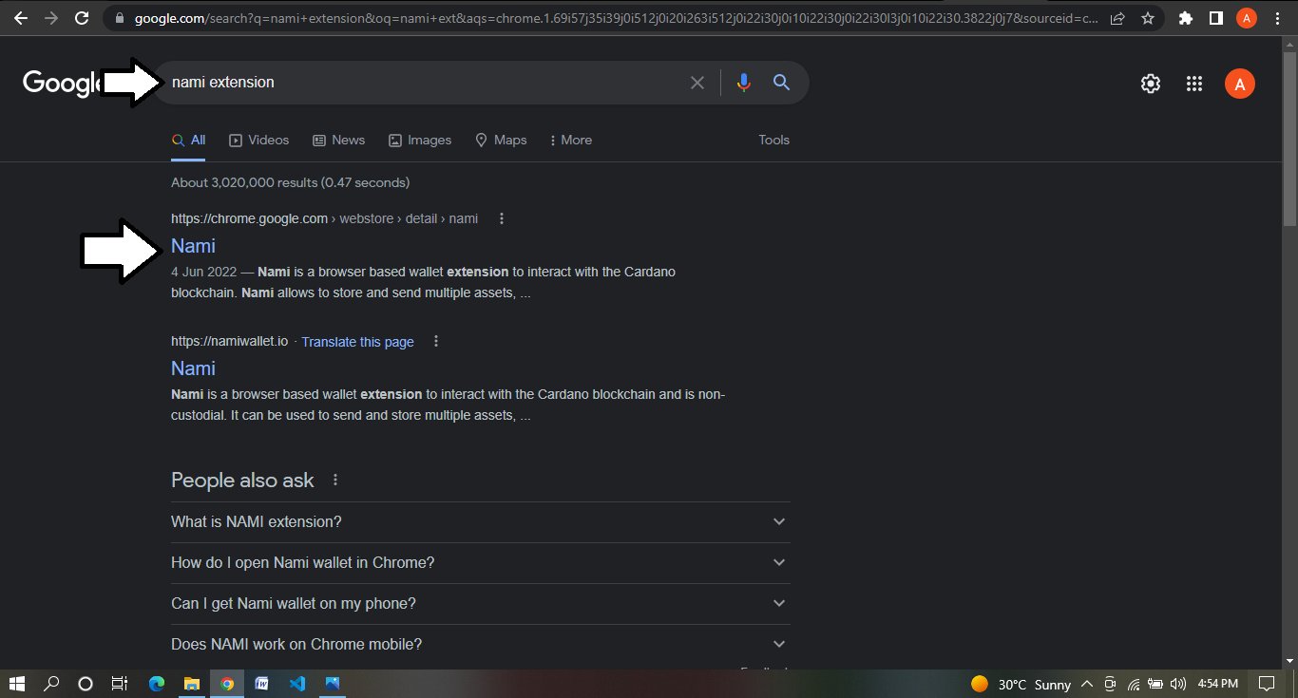Open Chrome profile avatar in toolbar
This screenshot has height=698, width=1298.
tap(1246, 18)
